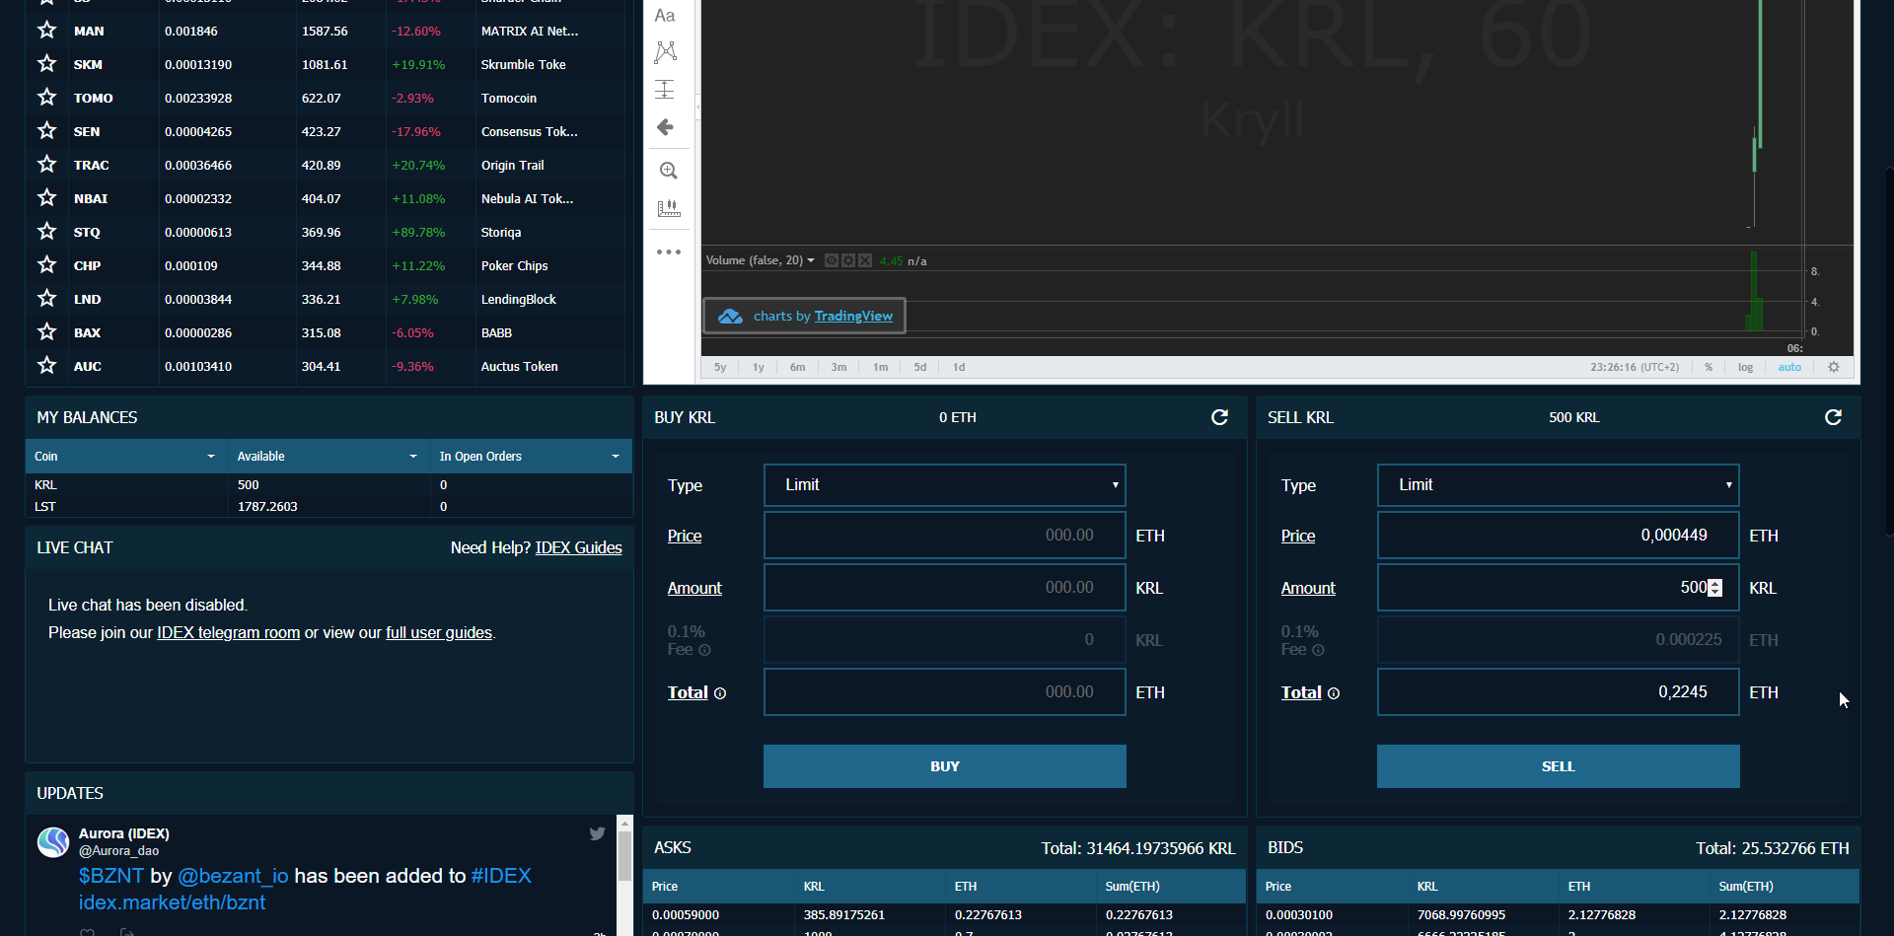Open chart properties gear icon
Viewport: 1894px width, 936px height.
1834,367
